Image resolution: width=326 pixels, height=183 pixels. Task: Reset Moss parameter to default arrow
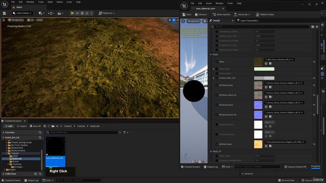coord(314,62)
